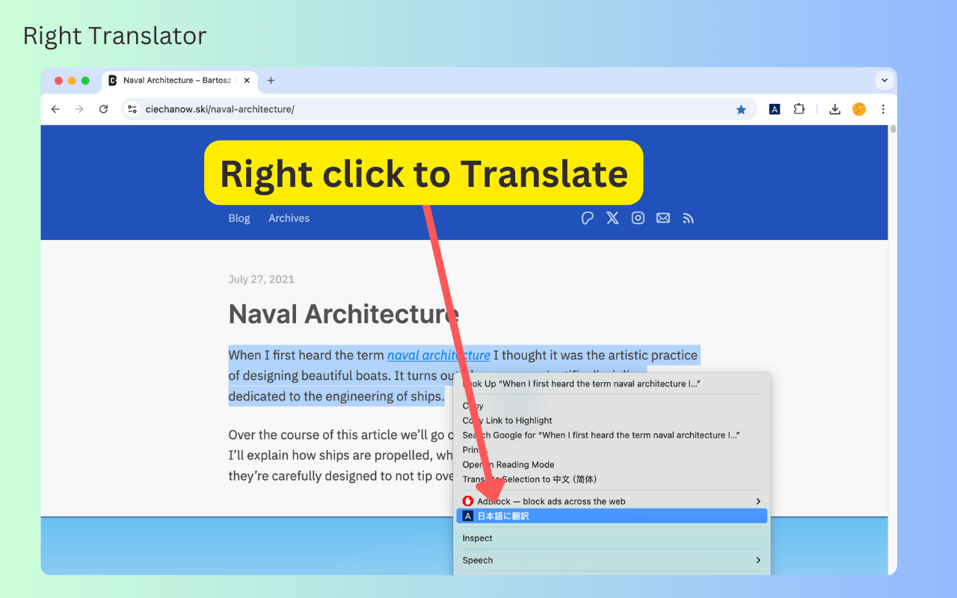Screen dimensions: 957x598
Task: Click the Chrome extensions puzzle icon
Action: (x=798, y=108)
